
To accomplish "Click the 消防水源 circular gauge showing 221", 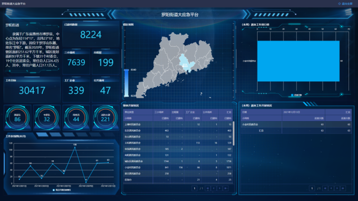I will 105,118.
